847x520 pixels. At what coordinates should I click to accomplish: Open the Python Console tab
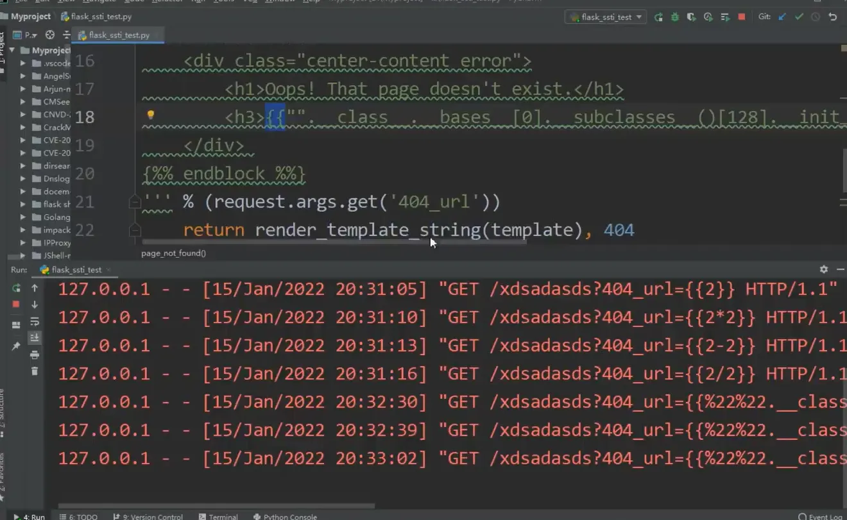click(285, 516)
